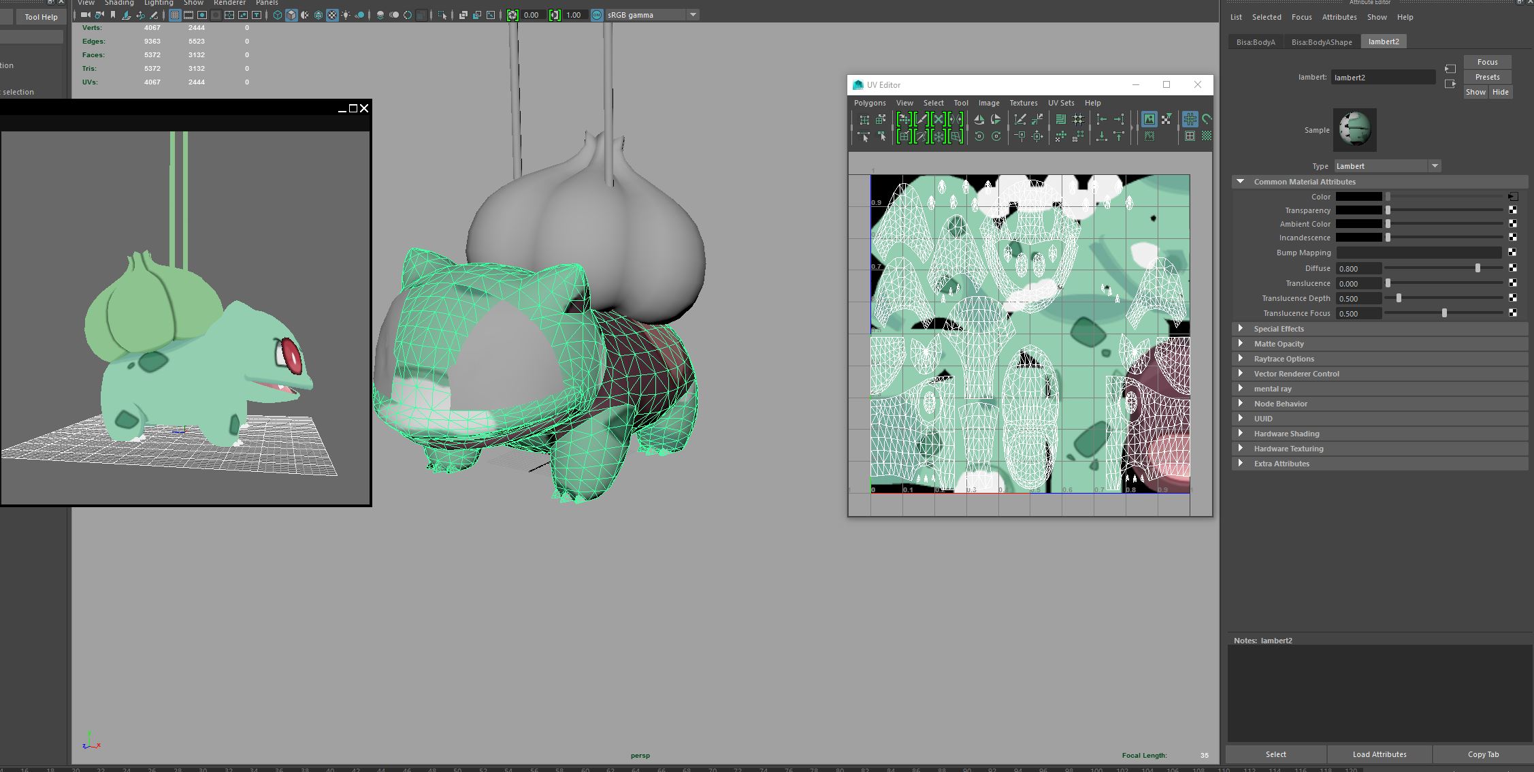Open the Image menu in UV Editor
The image size is (1534, 772).
tap(989, 103)
